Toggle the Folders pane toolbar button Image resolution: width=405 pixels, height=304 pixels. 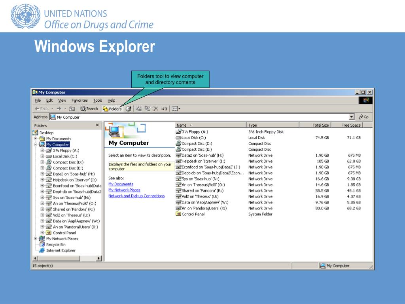(x=112, y=109)
